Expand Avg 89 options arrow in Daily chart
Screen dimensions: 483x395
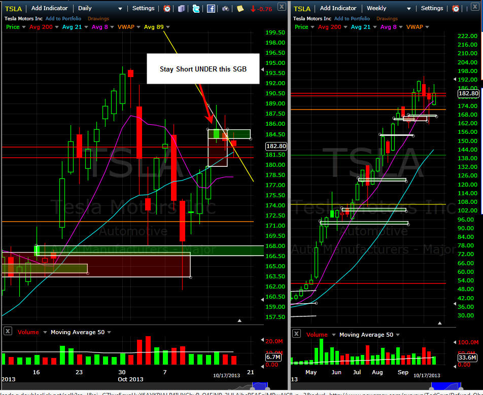tap(168, 27)
